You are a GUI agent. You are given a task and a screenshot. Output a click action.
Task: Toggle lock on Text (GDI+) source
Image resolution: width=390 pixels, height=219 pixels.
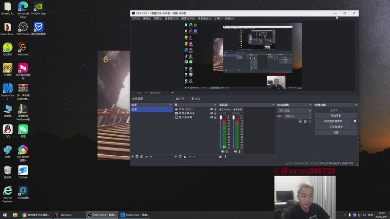click(x=215, y=109)
